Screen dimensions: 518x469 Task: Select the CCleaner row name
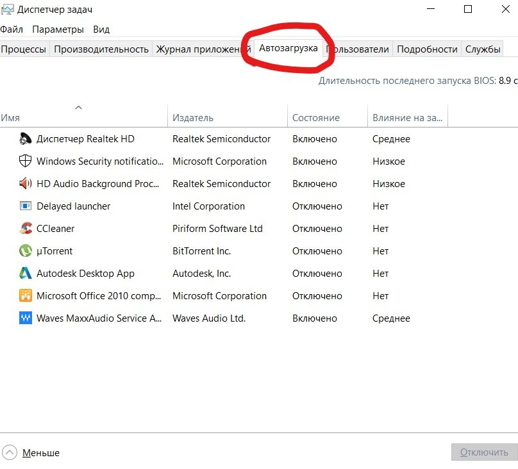pyautogui.click(x=56, y=228)
